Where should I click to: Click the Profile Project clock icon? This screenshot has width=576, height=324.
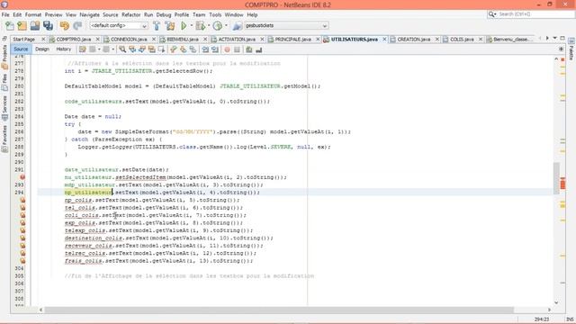218,26
